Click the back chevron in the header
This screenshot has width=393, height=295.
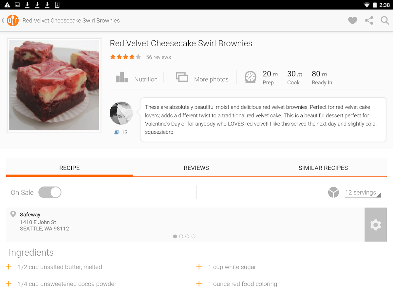(3, 20)
